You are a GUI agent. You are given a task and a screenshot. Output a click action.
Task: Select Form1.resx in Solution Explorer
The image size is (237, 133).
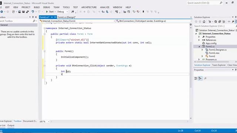point(214,53)
